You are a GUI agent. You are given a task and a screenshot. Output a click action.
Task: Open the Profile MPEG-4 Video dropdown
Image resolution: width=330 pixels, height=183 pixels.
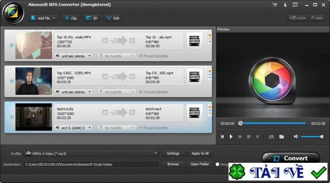(x=91, y=154)
